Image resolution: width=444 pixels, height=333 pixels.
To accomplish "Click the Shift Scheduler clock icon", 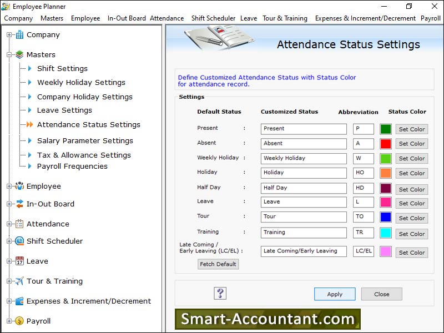I will [19, 241].
